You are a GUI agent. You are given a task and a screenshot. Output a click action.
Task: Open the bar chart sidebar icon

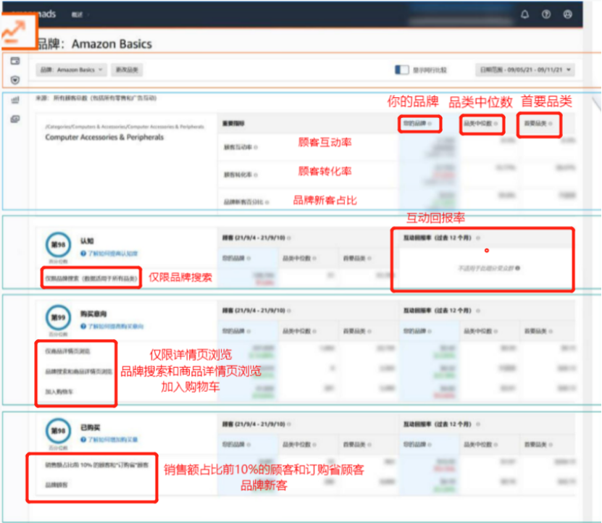click(15, 100)
